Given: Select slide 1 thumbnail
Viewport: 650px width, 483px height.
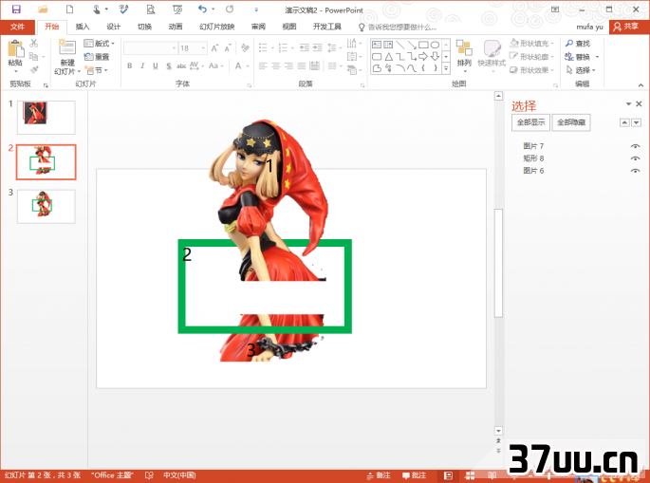Looking at the screenshot, I should coord(46,118).
